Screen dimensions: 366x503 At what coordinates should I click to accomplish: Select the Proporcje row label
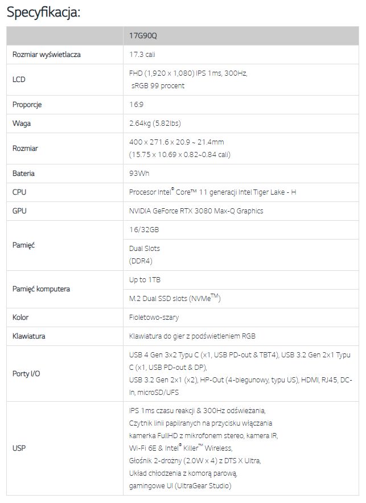pyautogui.click(x=27, y=105)
